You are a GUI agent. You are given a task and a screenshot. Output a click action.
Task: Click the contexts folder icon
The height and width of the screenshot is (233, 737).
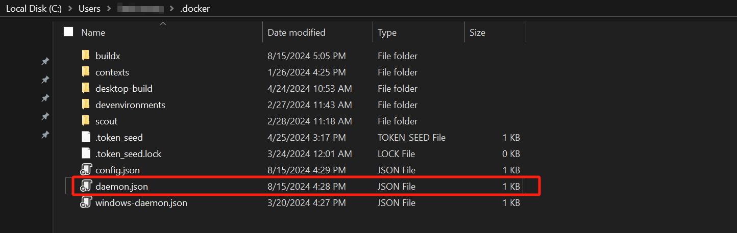click(86, 72)
